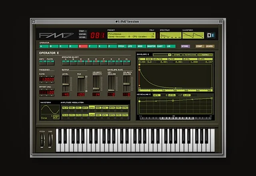The width and height of the screenshot is (256, 176).
Task: Toggle operator F on/off switch
Action: click(x=104, y=63)
